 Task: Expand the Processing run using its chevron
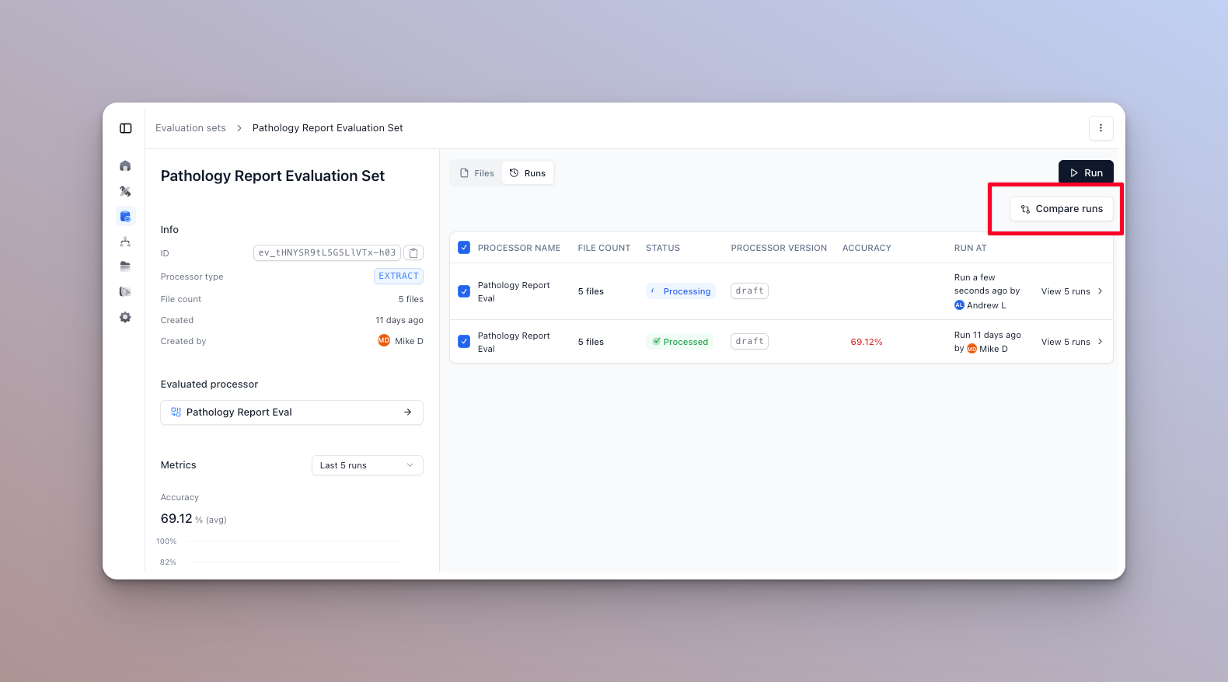(1100, 291)
